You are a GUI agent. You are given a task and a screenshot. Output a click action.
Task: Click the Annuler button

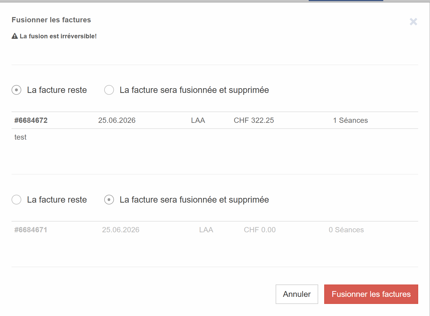coord(297,294)
